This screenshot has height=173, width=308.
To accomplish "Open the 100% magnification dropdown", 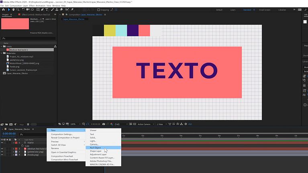I will pos(73,124).
